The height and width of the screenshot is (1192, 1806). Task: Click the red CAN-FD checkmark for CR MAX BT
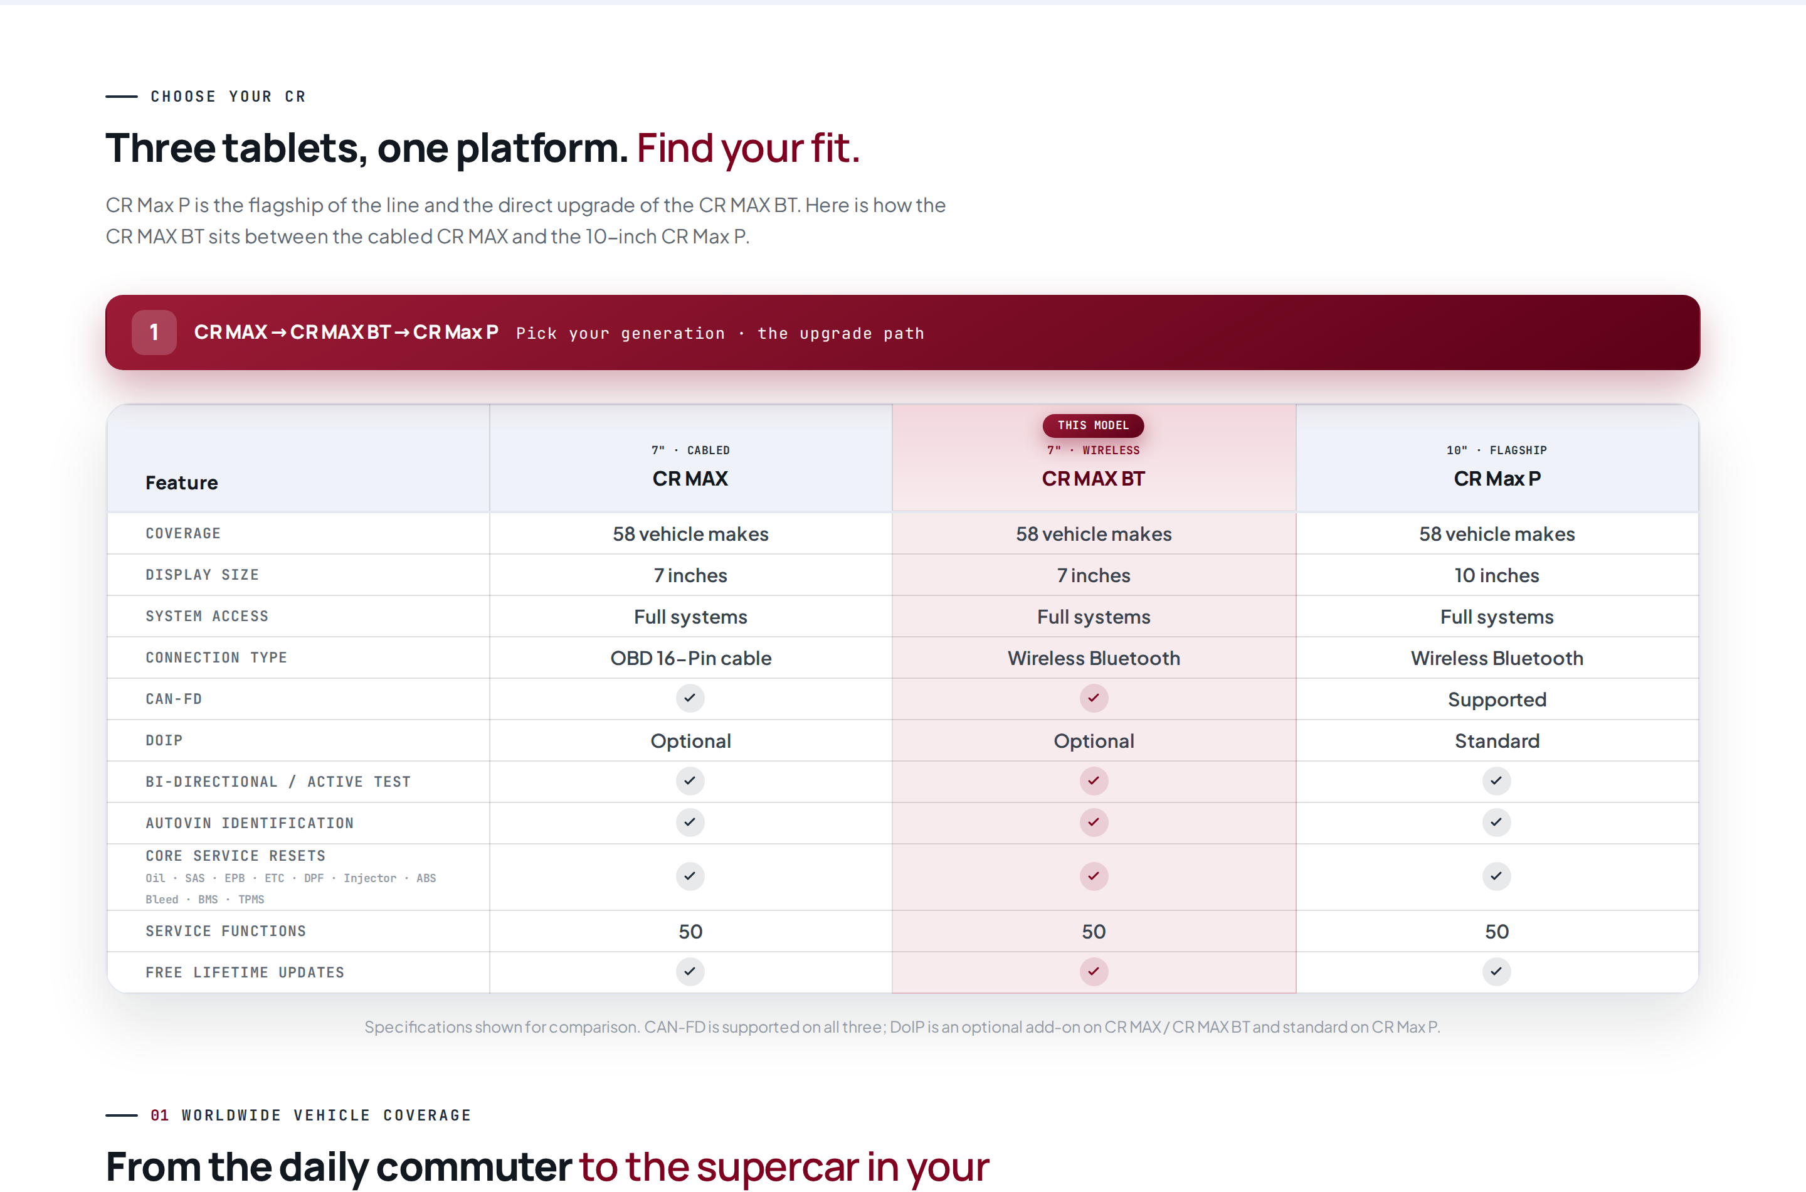(1094, 698)
